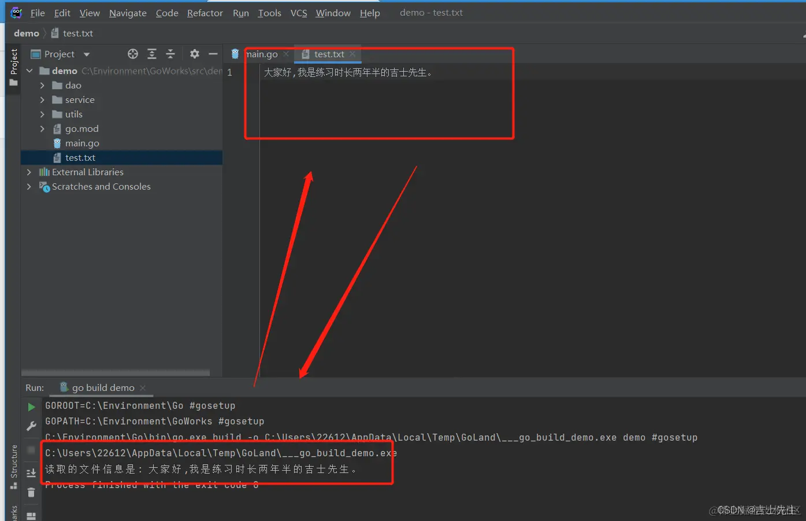Select the utils folder label

click(74, 114)
